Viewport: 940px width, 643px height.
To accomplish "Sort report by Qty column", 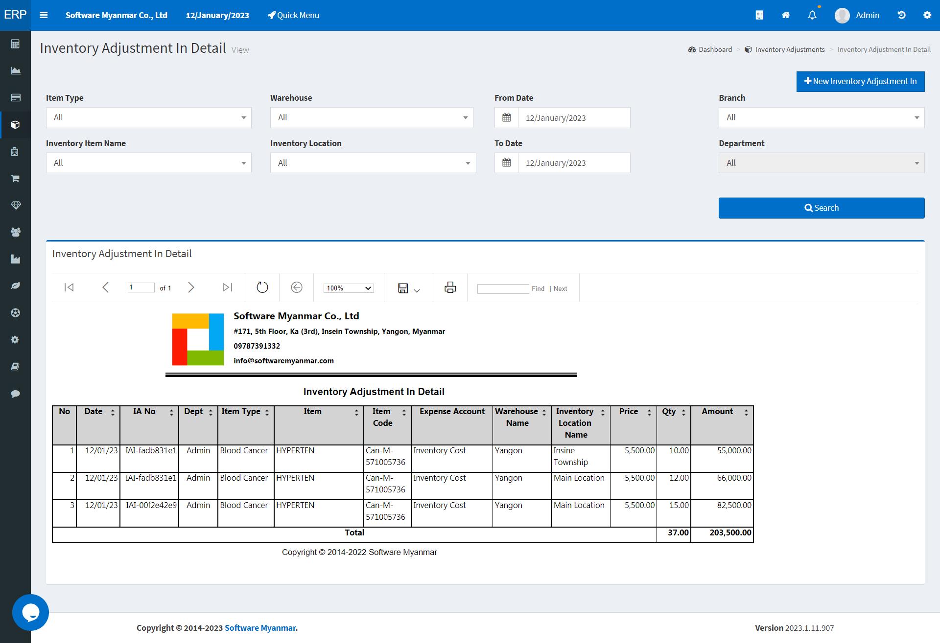I will (x=683, y=413).
